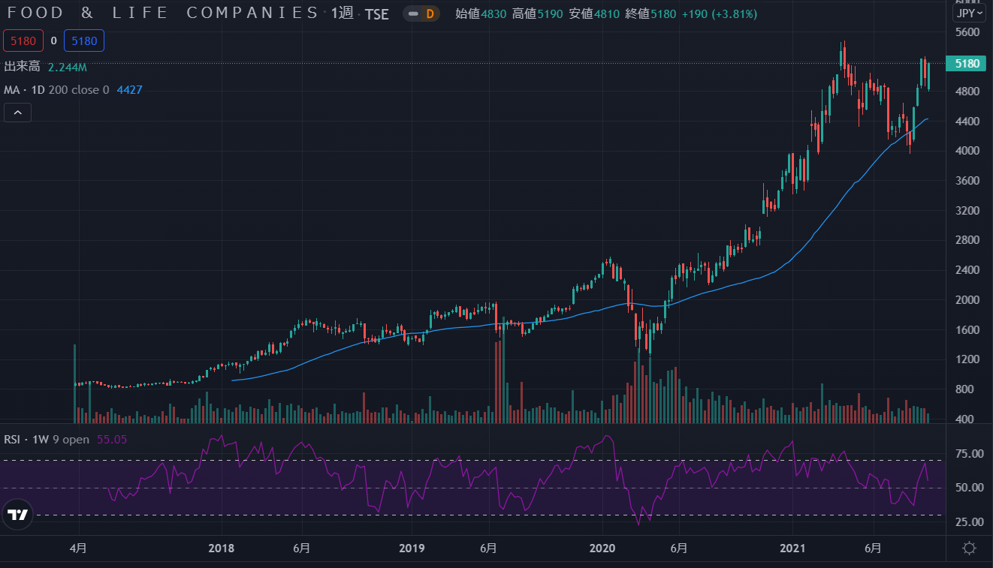
Task: Select the MA 1D 200 close indicator legend
Action: tap(56, 90)
